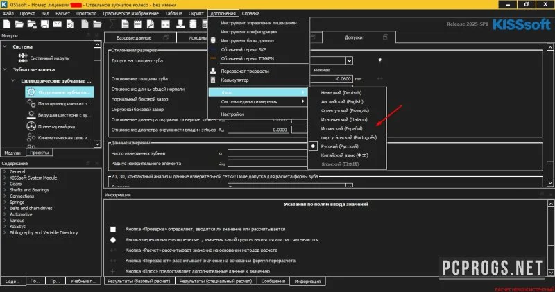Collapse the Зубчатые колеса tree group
The height and width of the screenshot is (292, 555).
point(5,69)
